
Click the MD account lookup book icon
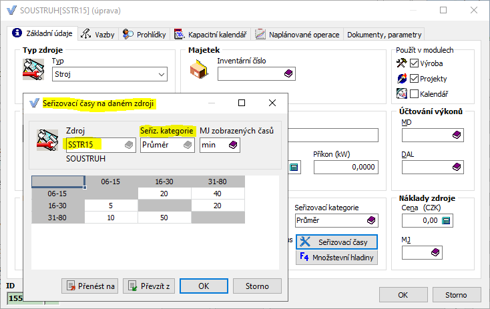tap(456, 135)
